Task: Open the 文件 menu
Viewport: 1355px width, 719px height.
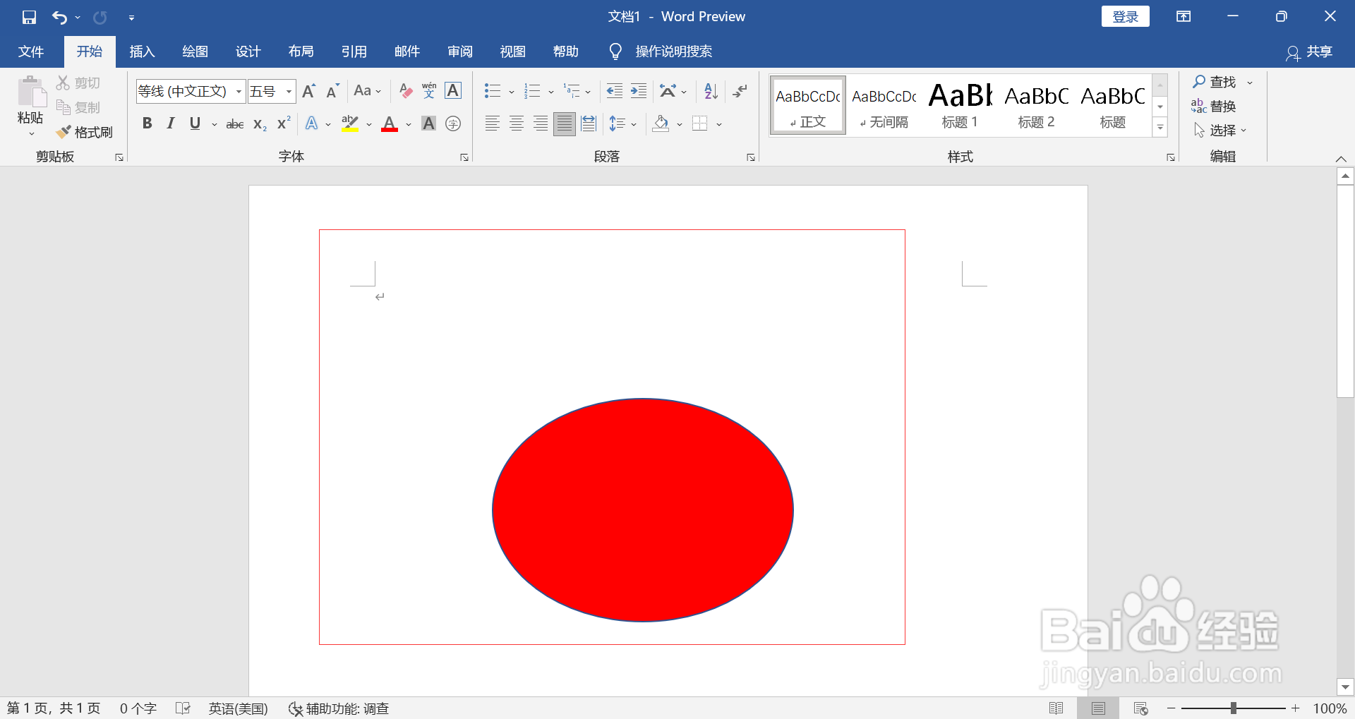Action: click(31, 52)
